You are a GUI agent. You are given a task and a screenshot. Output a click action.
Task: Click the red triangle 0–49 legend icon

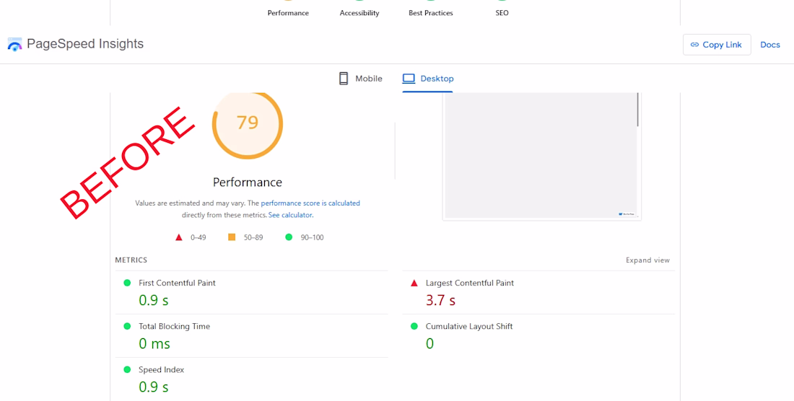178,237
